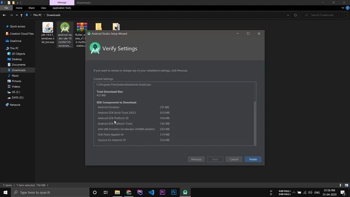
Task: Click the Finish button in Setup Wizard
Action: coord(253,159)
